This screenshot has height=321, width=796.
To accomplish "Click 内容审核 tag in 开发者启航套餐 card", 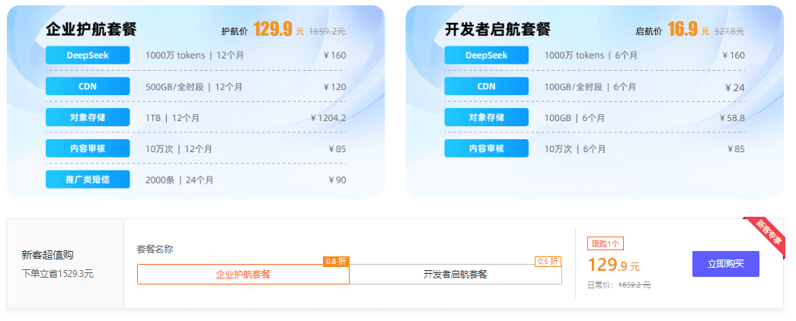I will 486,148.
